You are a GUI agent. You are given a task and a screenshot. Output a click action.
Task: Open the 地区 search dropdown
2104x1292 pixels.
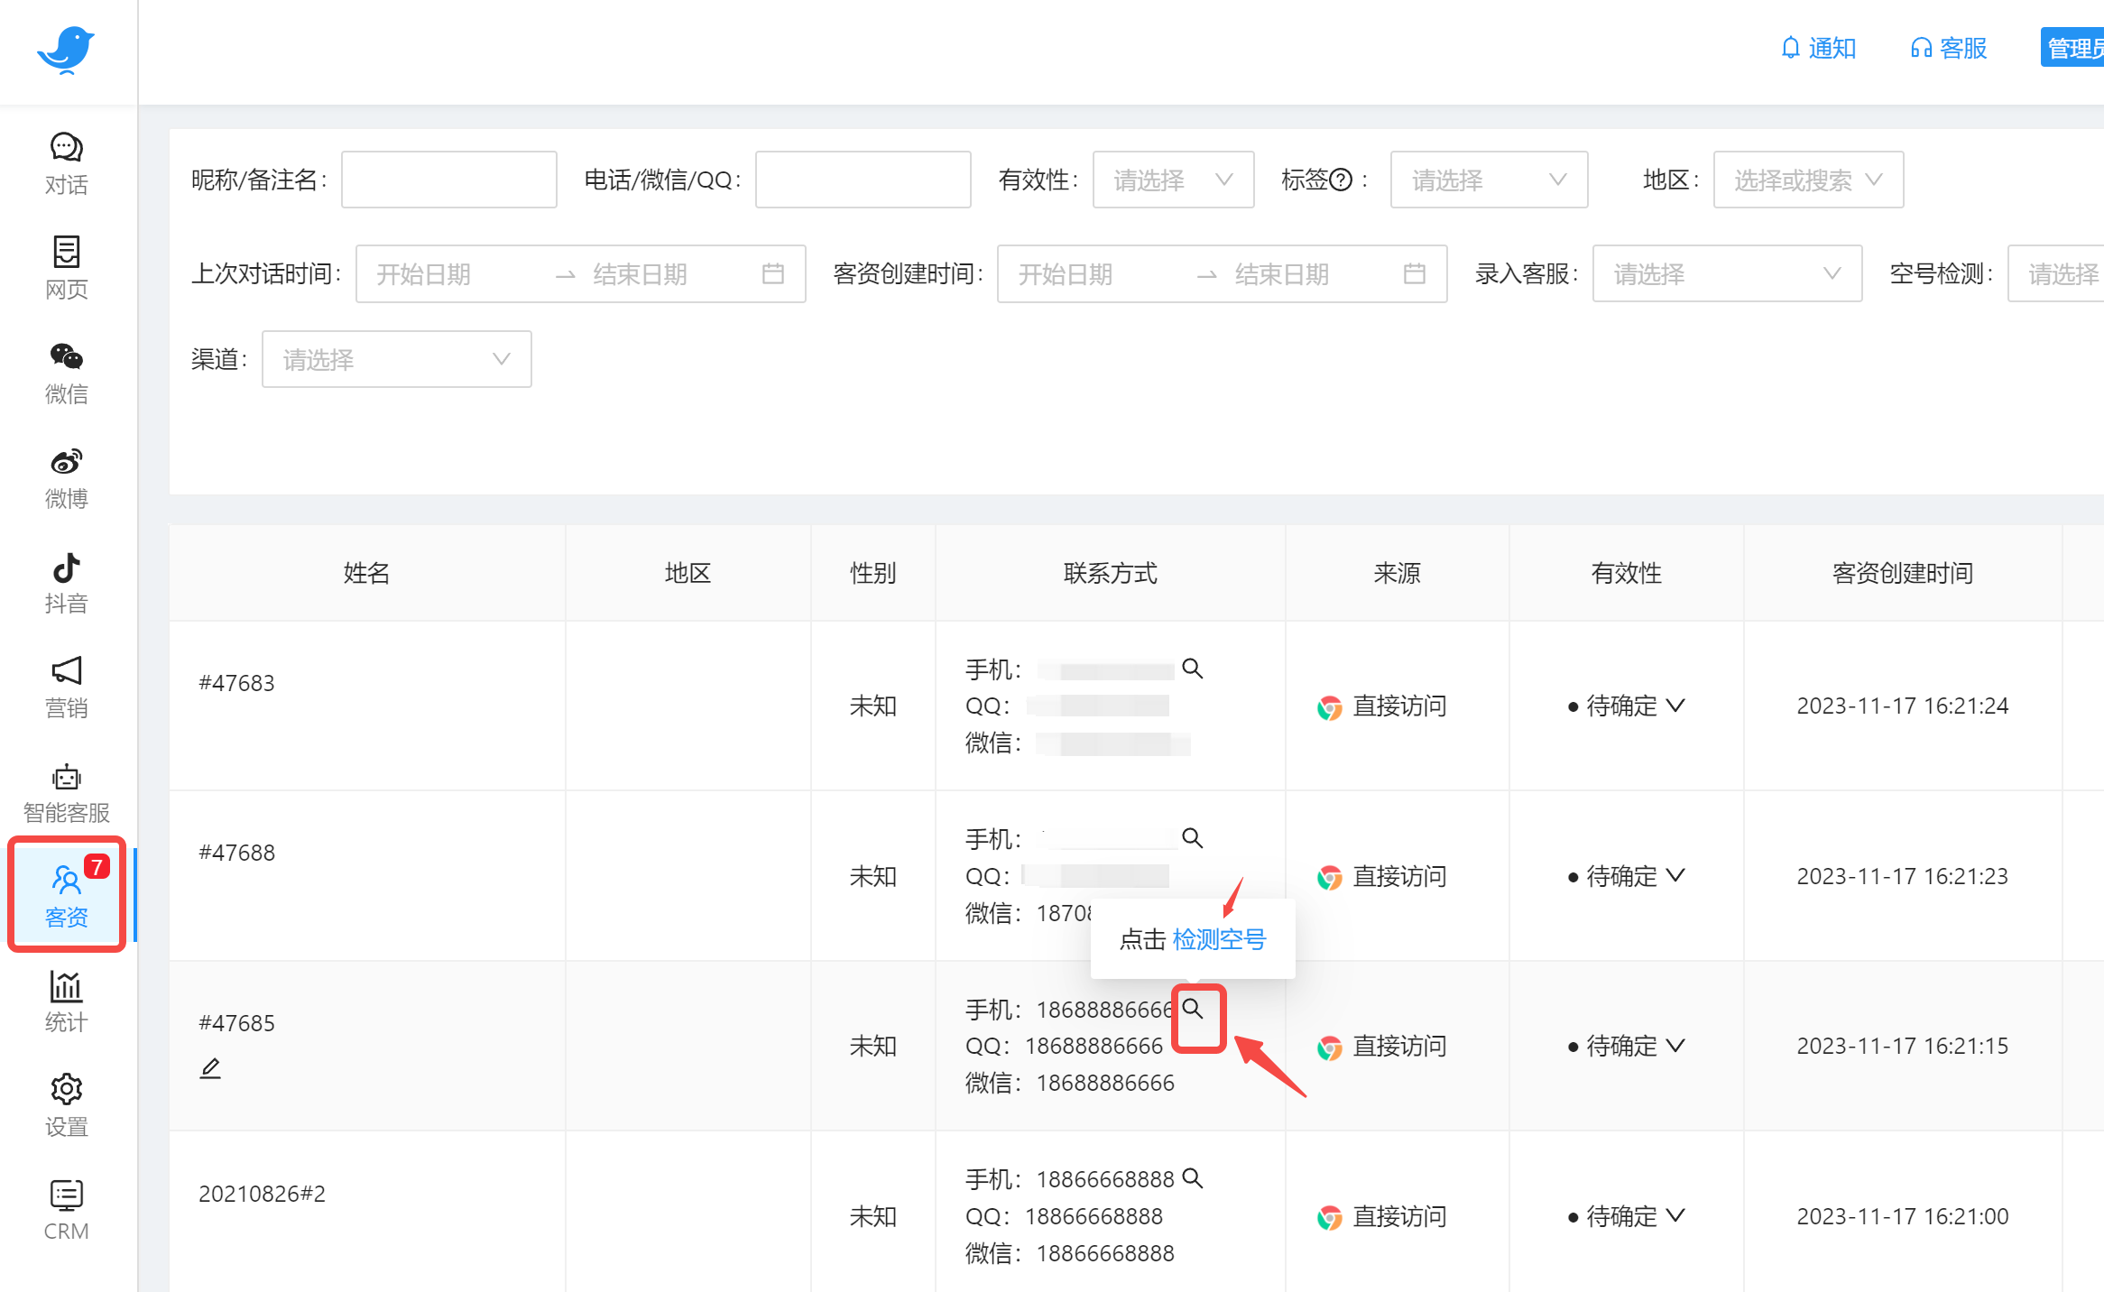[1807, 180]
